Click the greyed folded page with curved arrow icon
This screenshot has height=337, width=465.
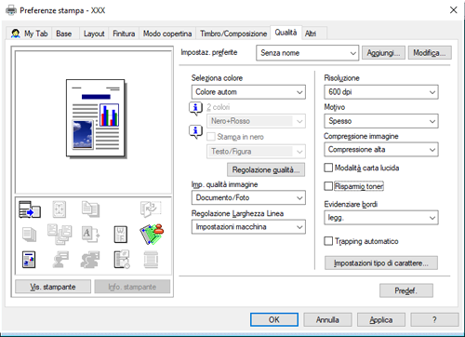click(x=151, y=209)
